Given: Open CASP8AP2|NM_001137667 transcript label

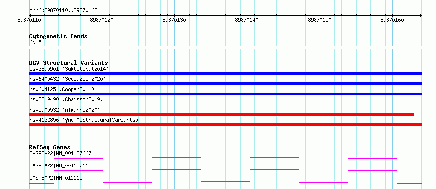Looking at the screenshot, I should pos(60,153).
